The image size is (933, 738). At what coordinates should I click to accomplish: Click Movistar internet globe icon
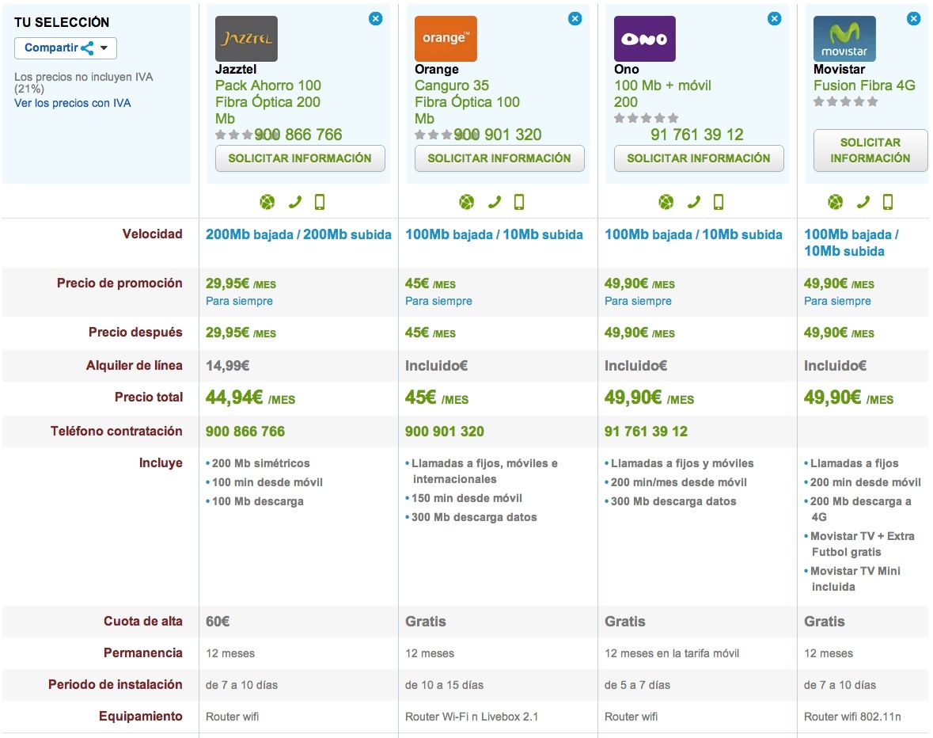(836, 203)
